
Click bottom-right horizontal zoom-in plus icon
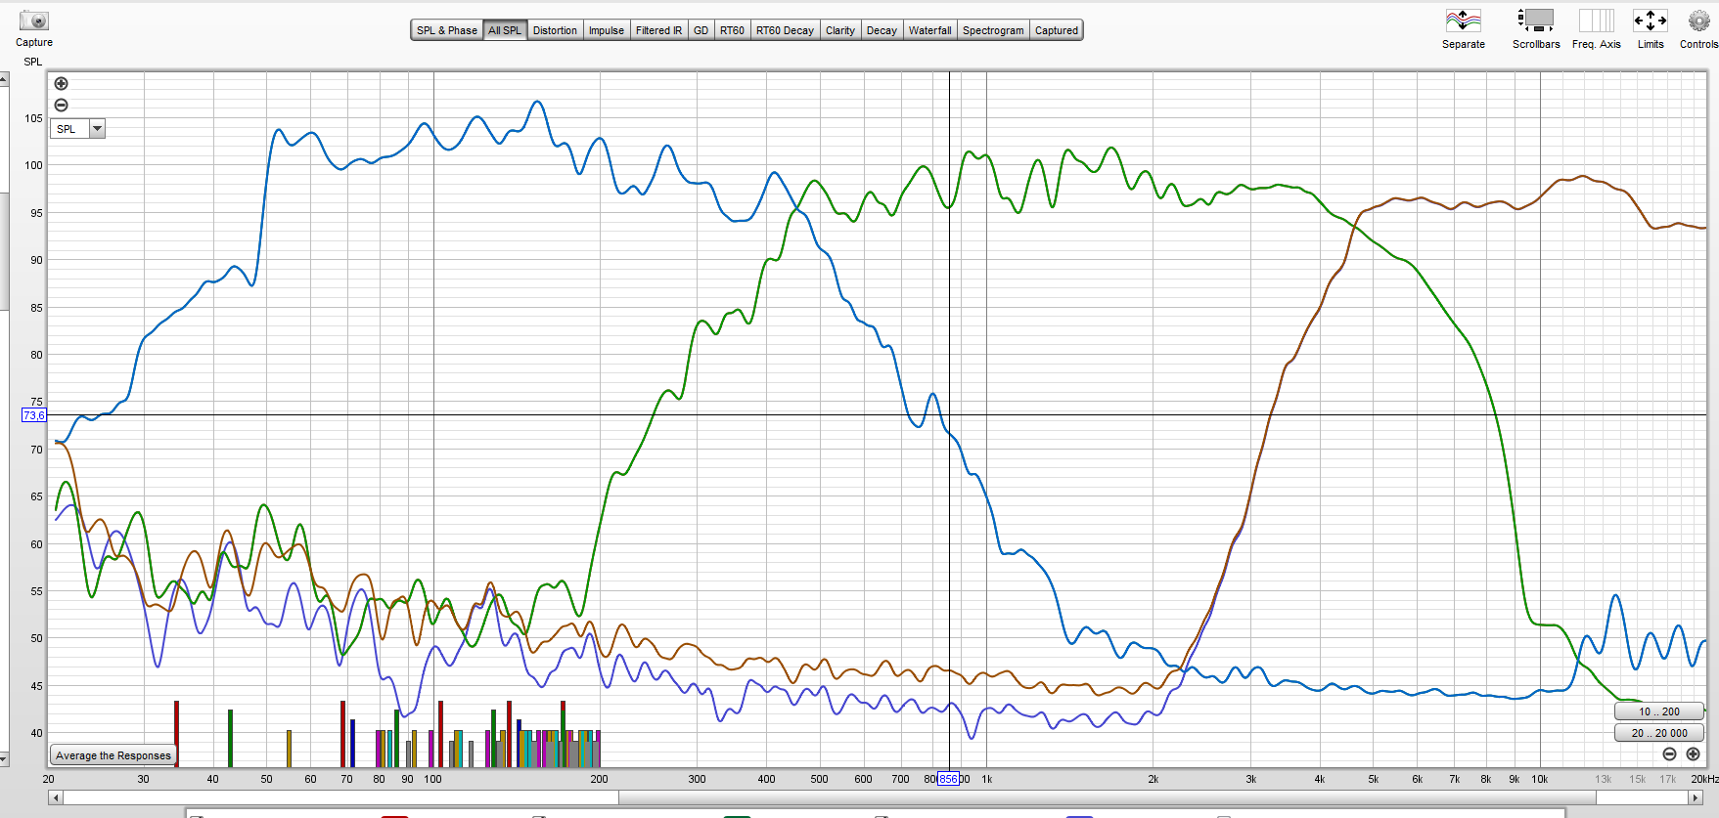(1693, 753)
